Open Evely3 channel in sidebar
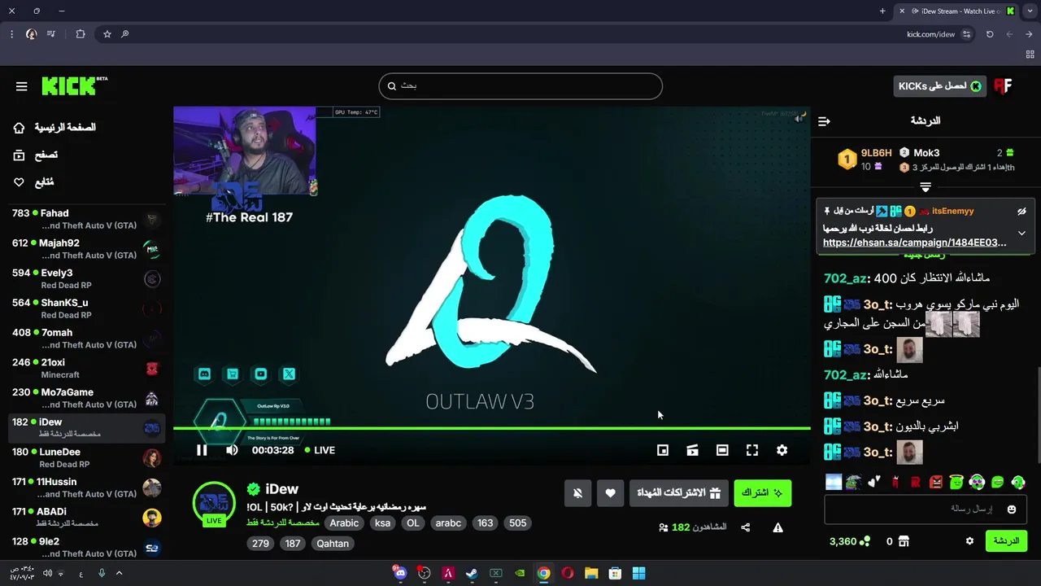Image resolution: width=1041 pixels, height=586 pixels. 85,279
